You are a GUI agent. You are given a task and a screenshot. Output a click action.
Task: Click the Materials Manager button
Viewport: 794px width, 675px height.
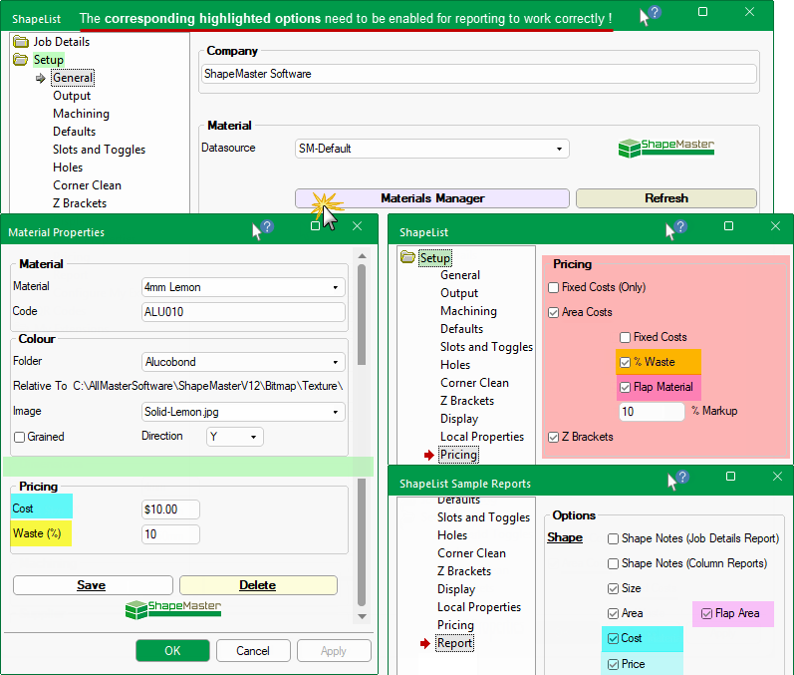click(x=432, y=198)
